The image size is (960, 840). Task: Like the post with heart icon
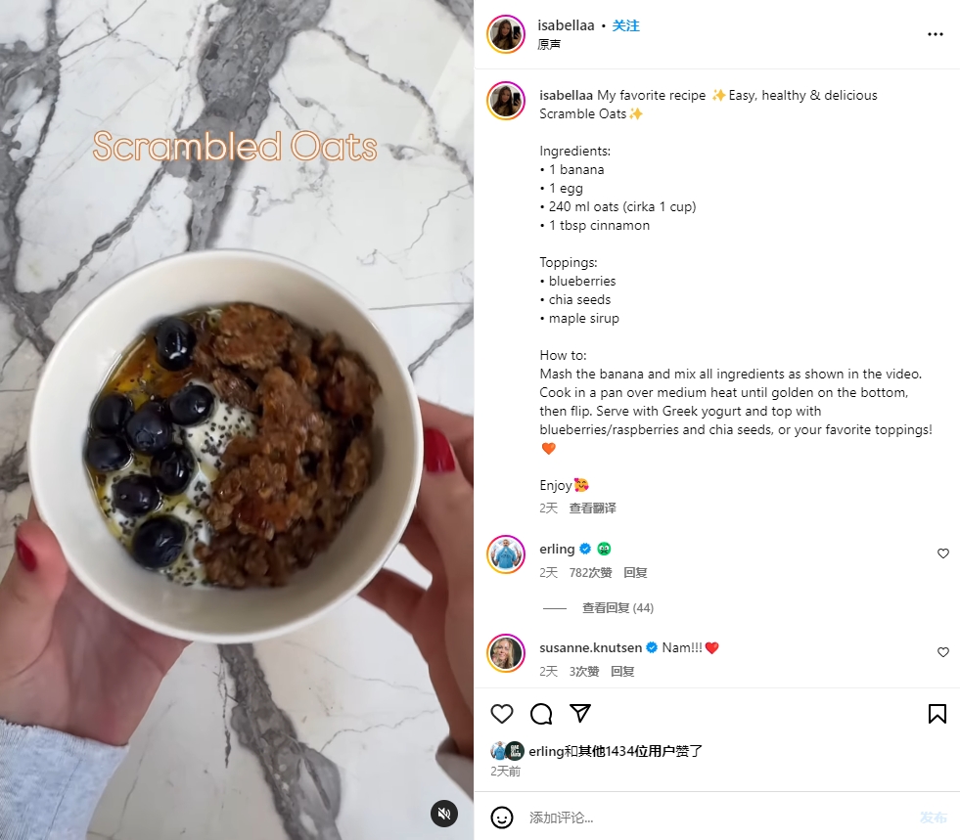[x=501, y=713]
